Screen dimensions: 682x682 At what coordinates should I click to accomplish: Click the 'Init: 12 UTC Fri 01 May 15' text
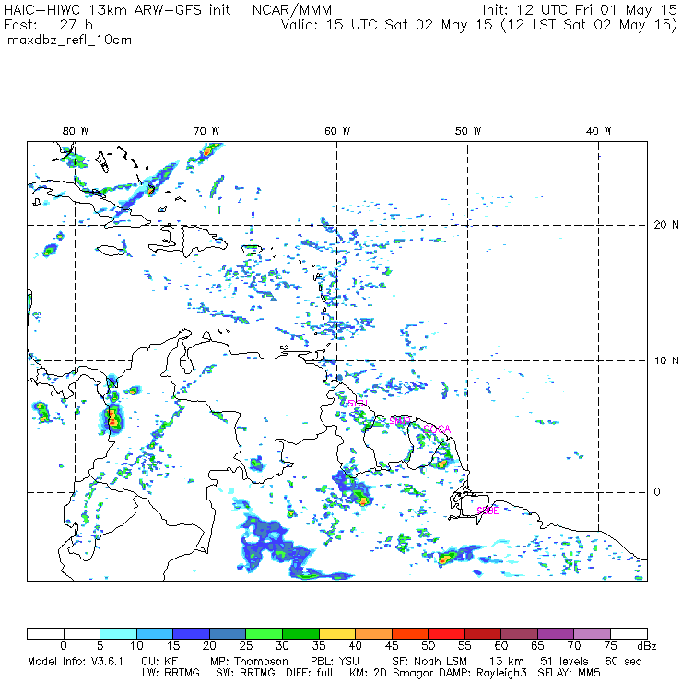tap(580, 10)
